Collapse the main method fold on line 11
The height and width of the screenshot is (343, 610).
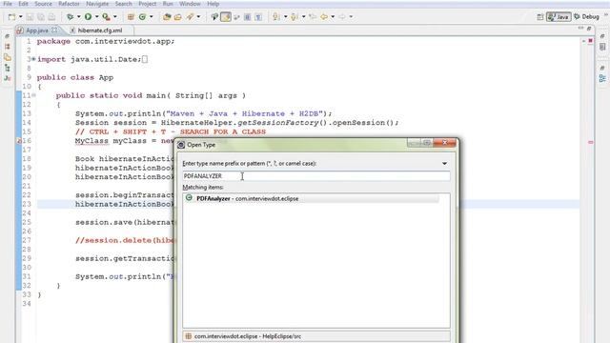point(34,95)
